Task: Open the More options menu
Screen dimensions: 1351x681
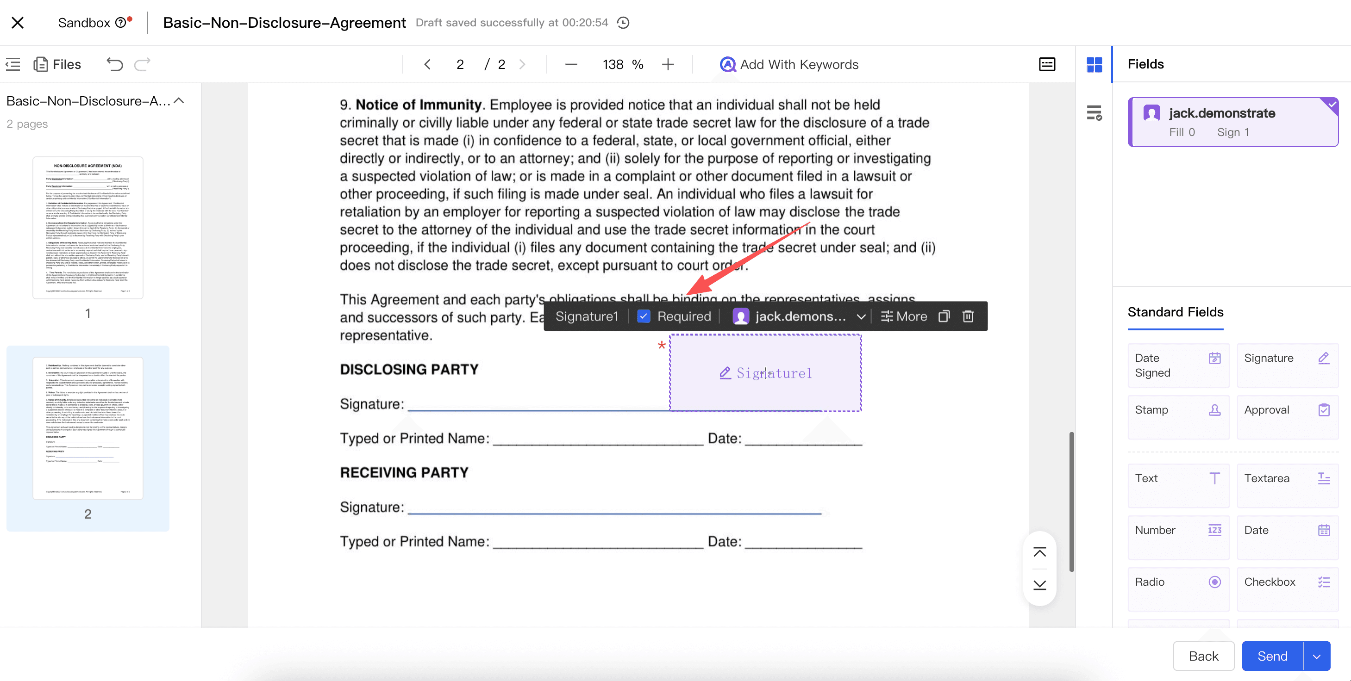Action: 904,316
